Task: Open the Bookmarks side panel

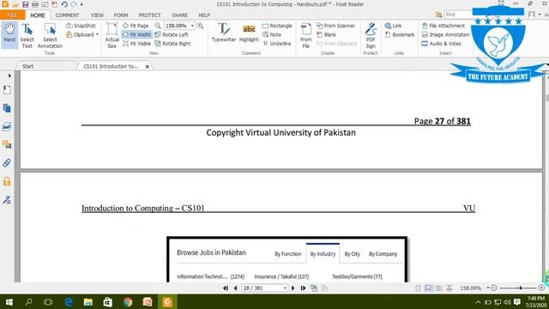Action: coord(7,89)
